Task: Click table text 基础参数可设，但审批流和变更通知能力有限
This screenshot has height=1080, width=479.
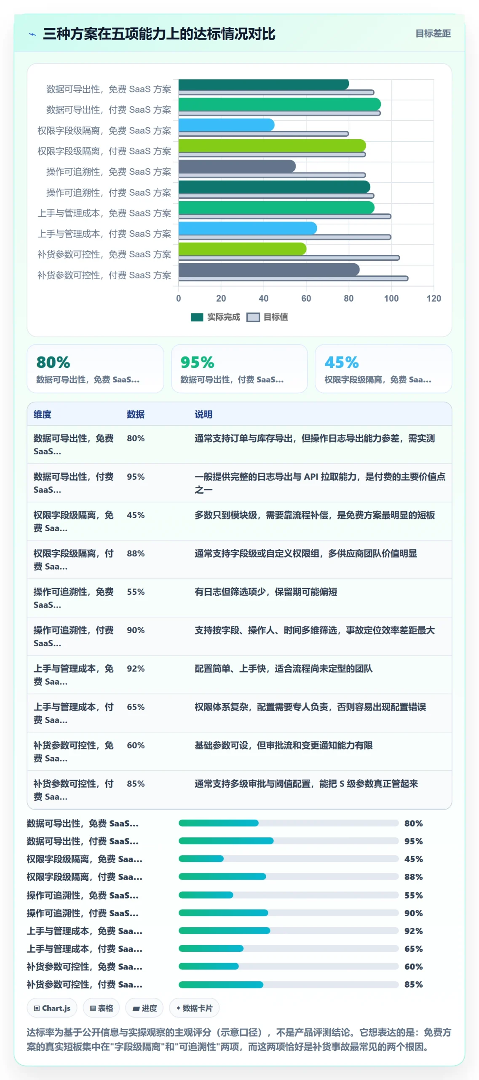Action: [284, 745]
